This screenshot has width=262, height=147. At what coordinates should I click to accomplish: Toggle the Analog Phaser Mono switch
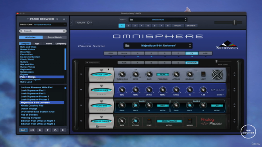click(190, 121)
